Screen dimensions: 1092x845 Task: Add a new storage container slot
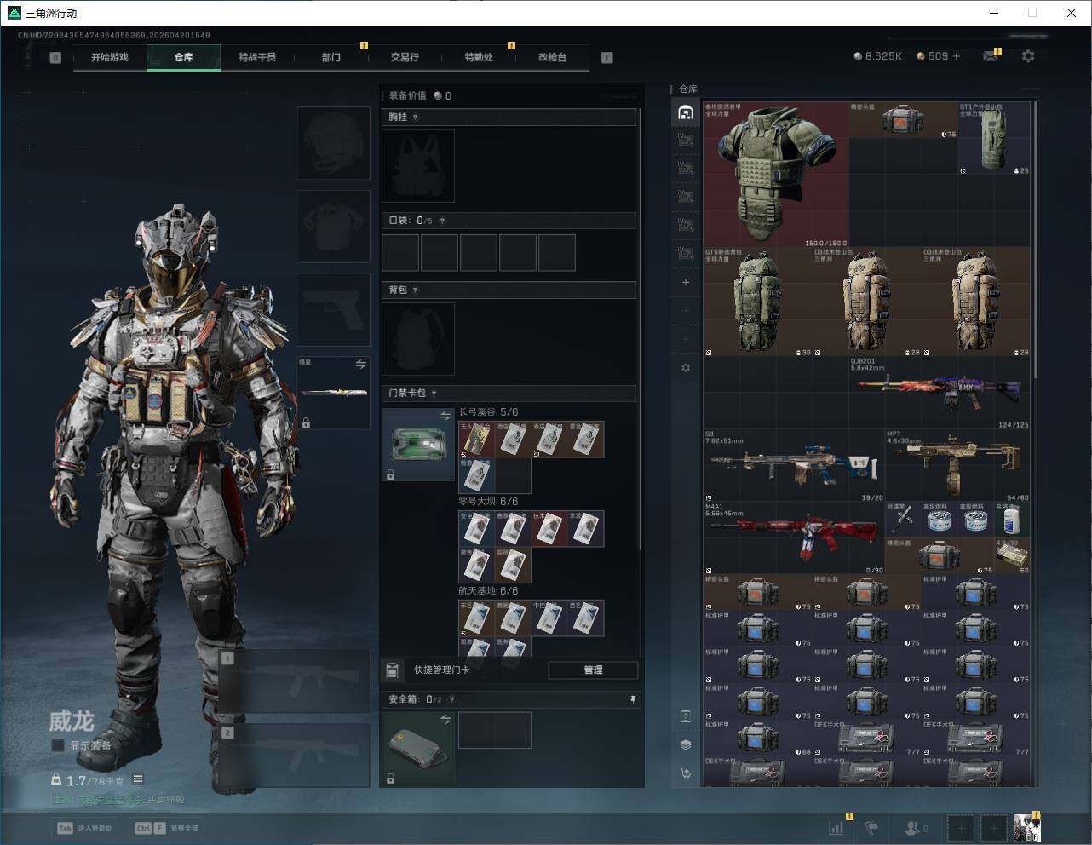tap(686, 282)
